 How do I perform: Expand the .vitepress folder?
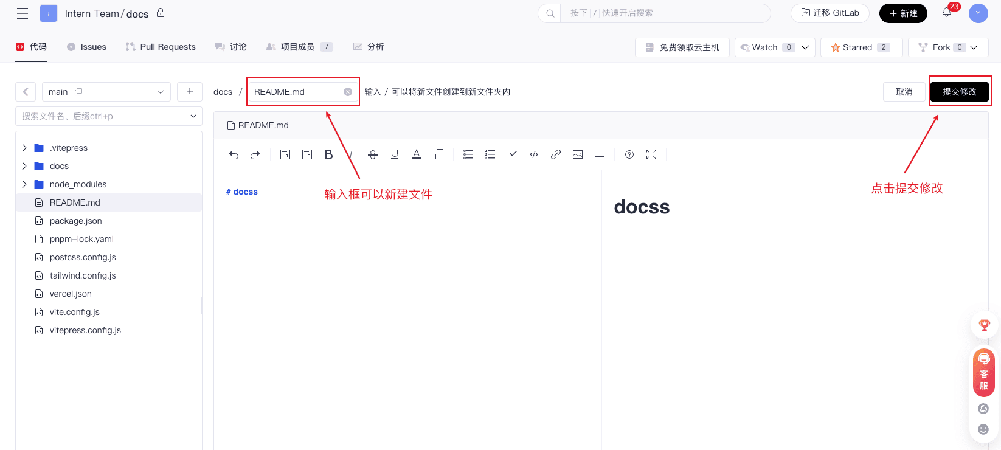(x=24, y=148)
